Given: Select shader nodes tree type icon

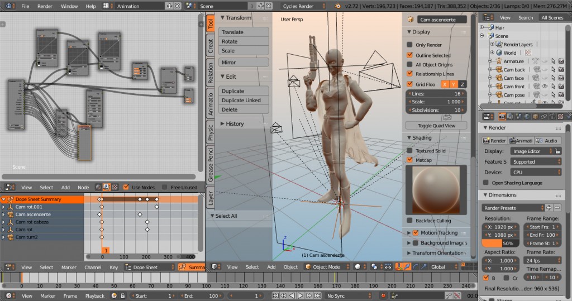Looking at the screenshot, I should (x=98, y=187).
